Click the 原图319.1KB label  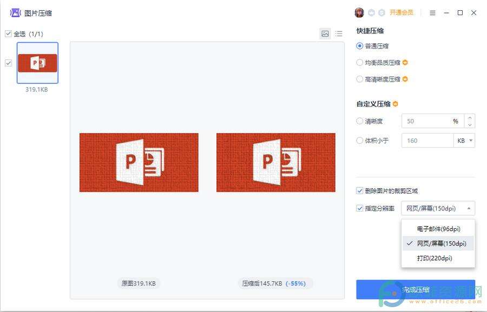(x=139, y=283)
